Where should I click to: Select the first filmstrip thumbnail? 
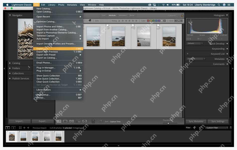pos(12,136)
